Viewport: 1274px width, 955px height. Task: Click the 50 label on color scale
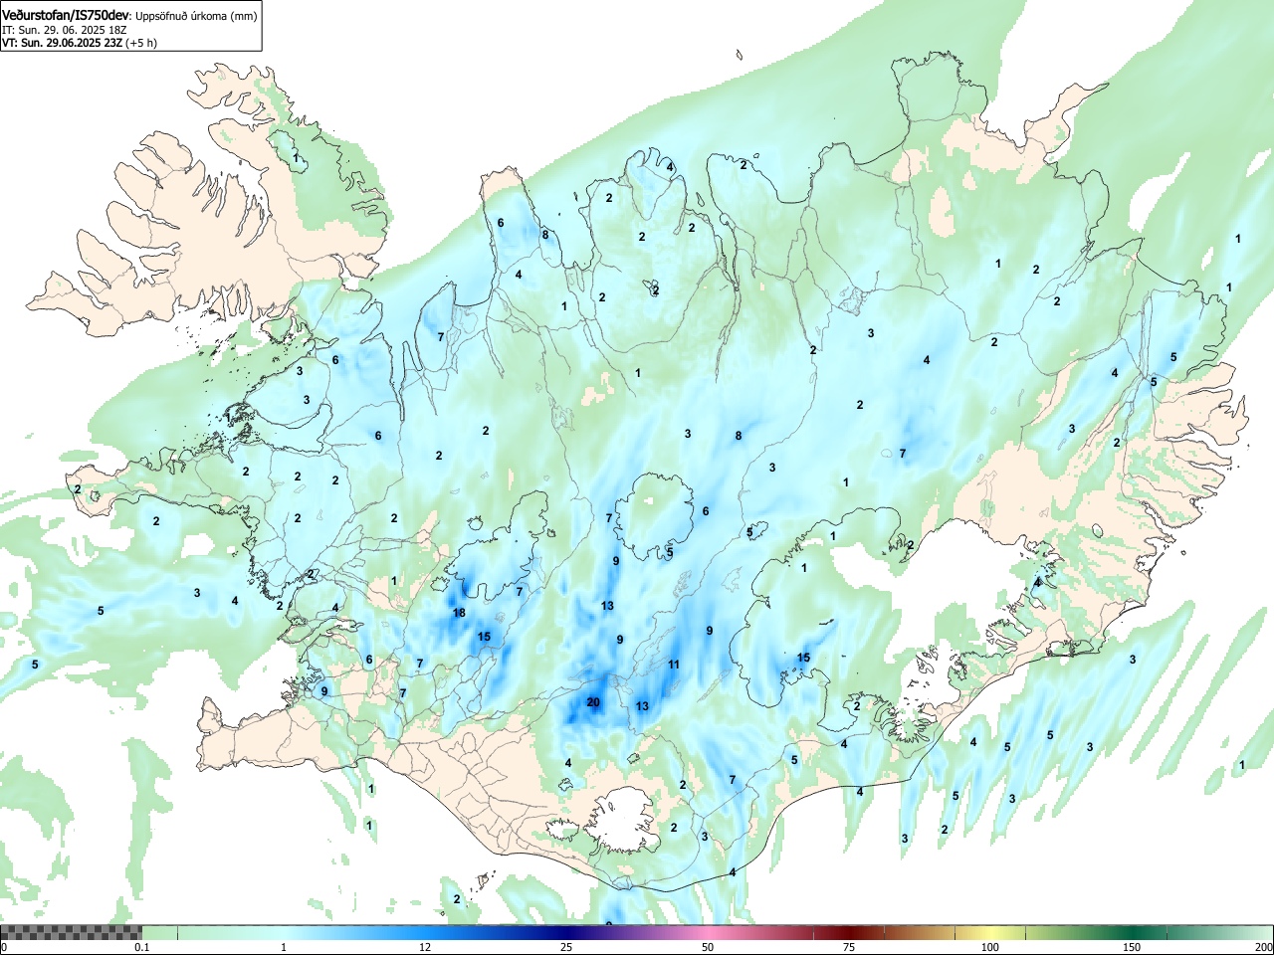coord(708,947)
